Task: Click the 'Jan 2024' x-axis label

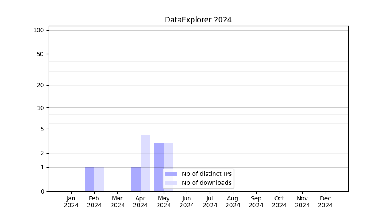Action: coord(71,202)
